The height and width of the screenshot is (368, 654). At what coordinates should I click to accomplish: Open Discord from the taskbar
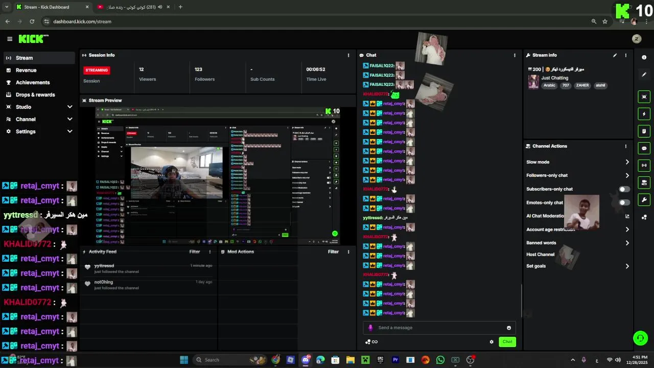(x=306, y=360)
